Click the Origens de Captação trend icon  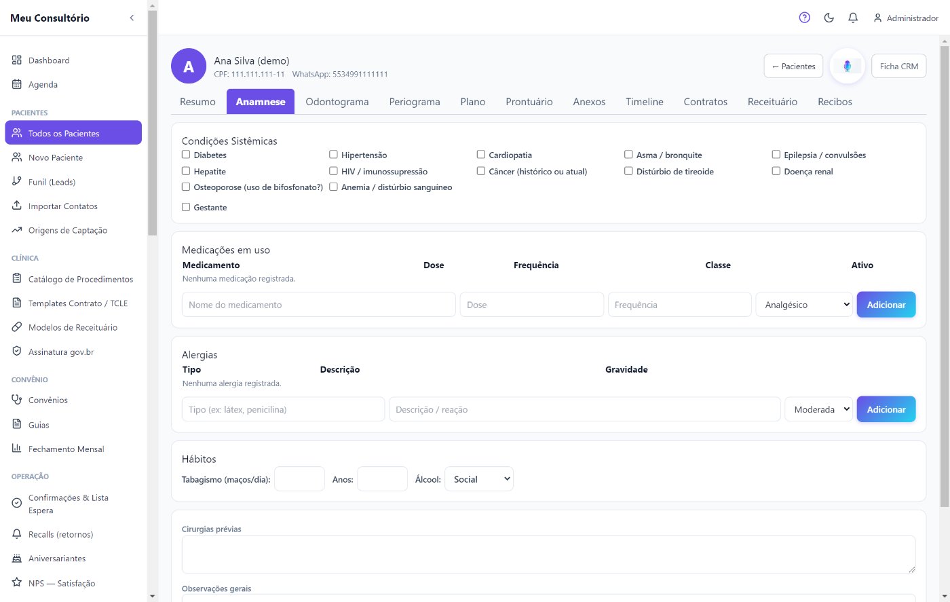[17, 230]
